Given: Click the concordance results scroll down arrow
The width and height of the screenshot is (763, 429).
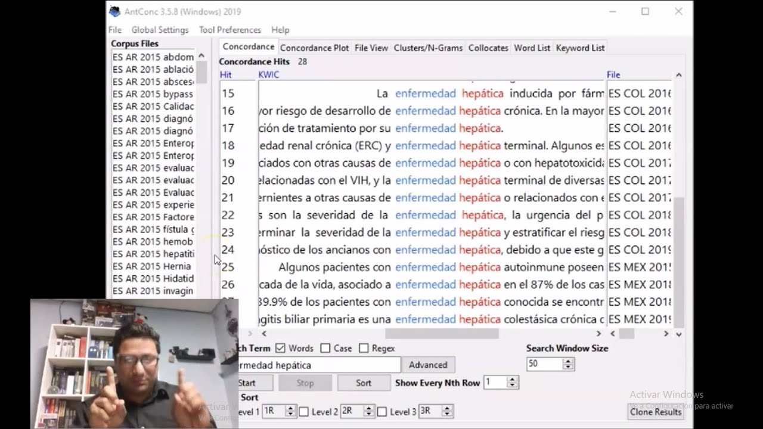Looking at the screenshot, I should point(679,334).
